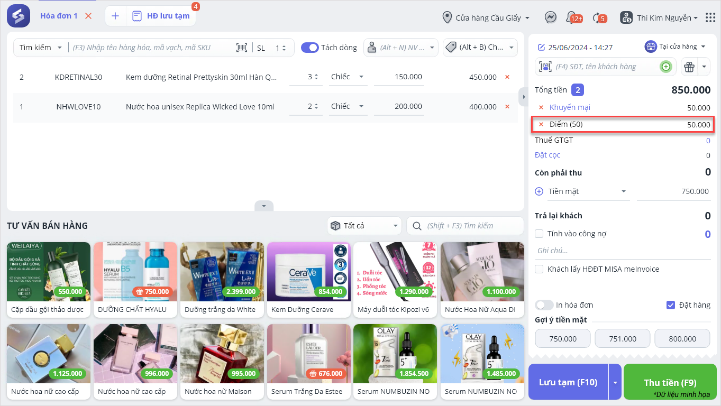Click the gift promotion icon
This screenshot has width=721, height=406.
coord(689,67)
